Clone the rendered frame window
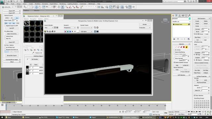 tap(50, 31)
